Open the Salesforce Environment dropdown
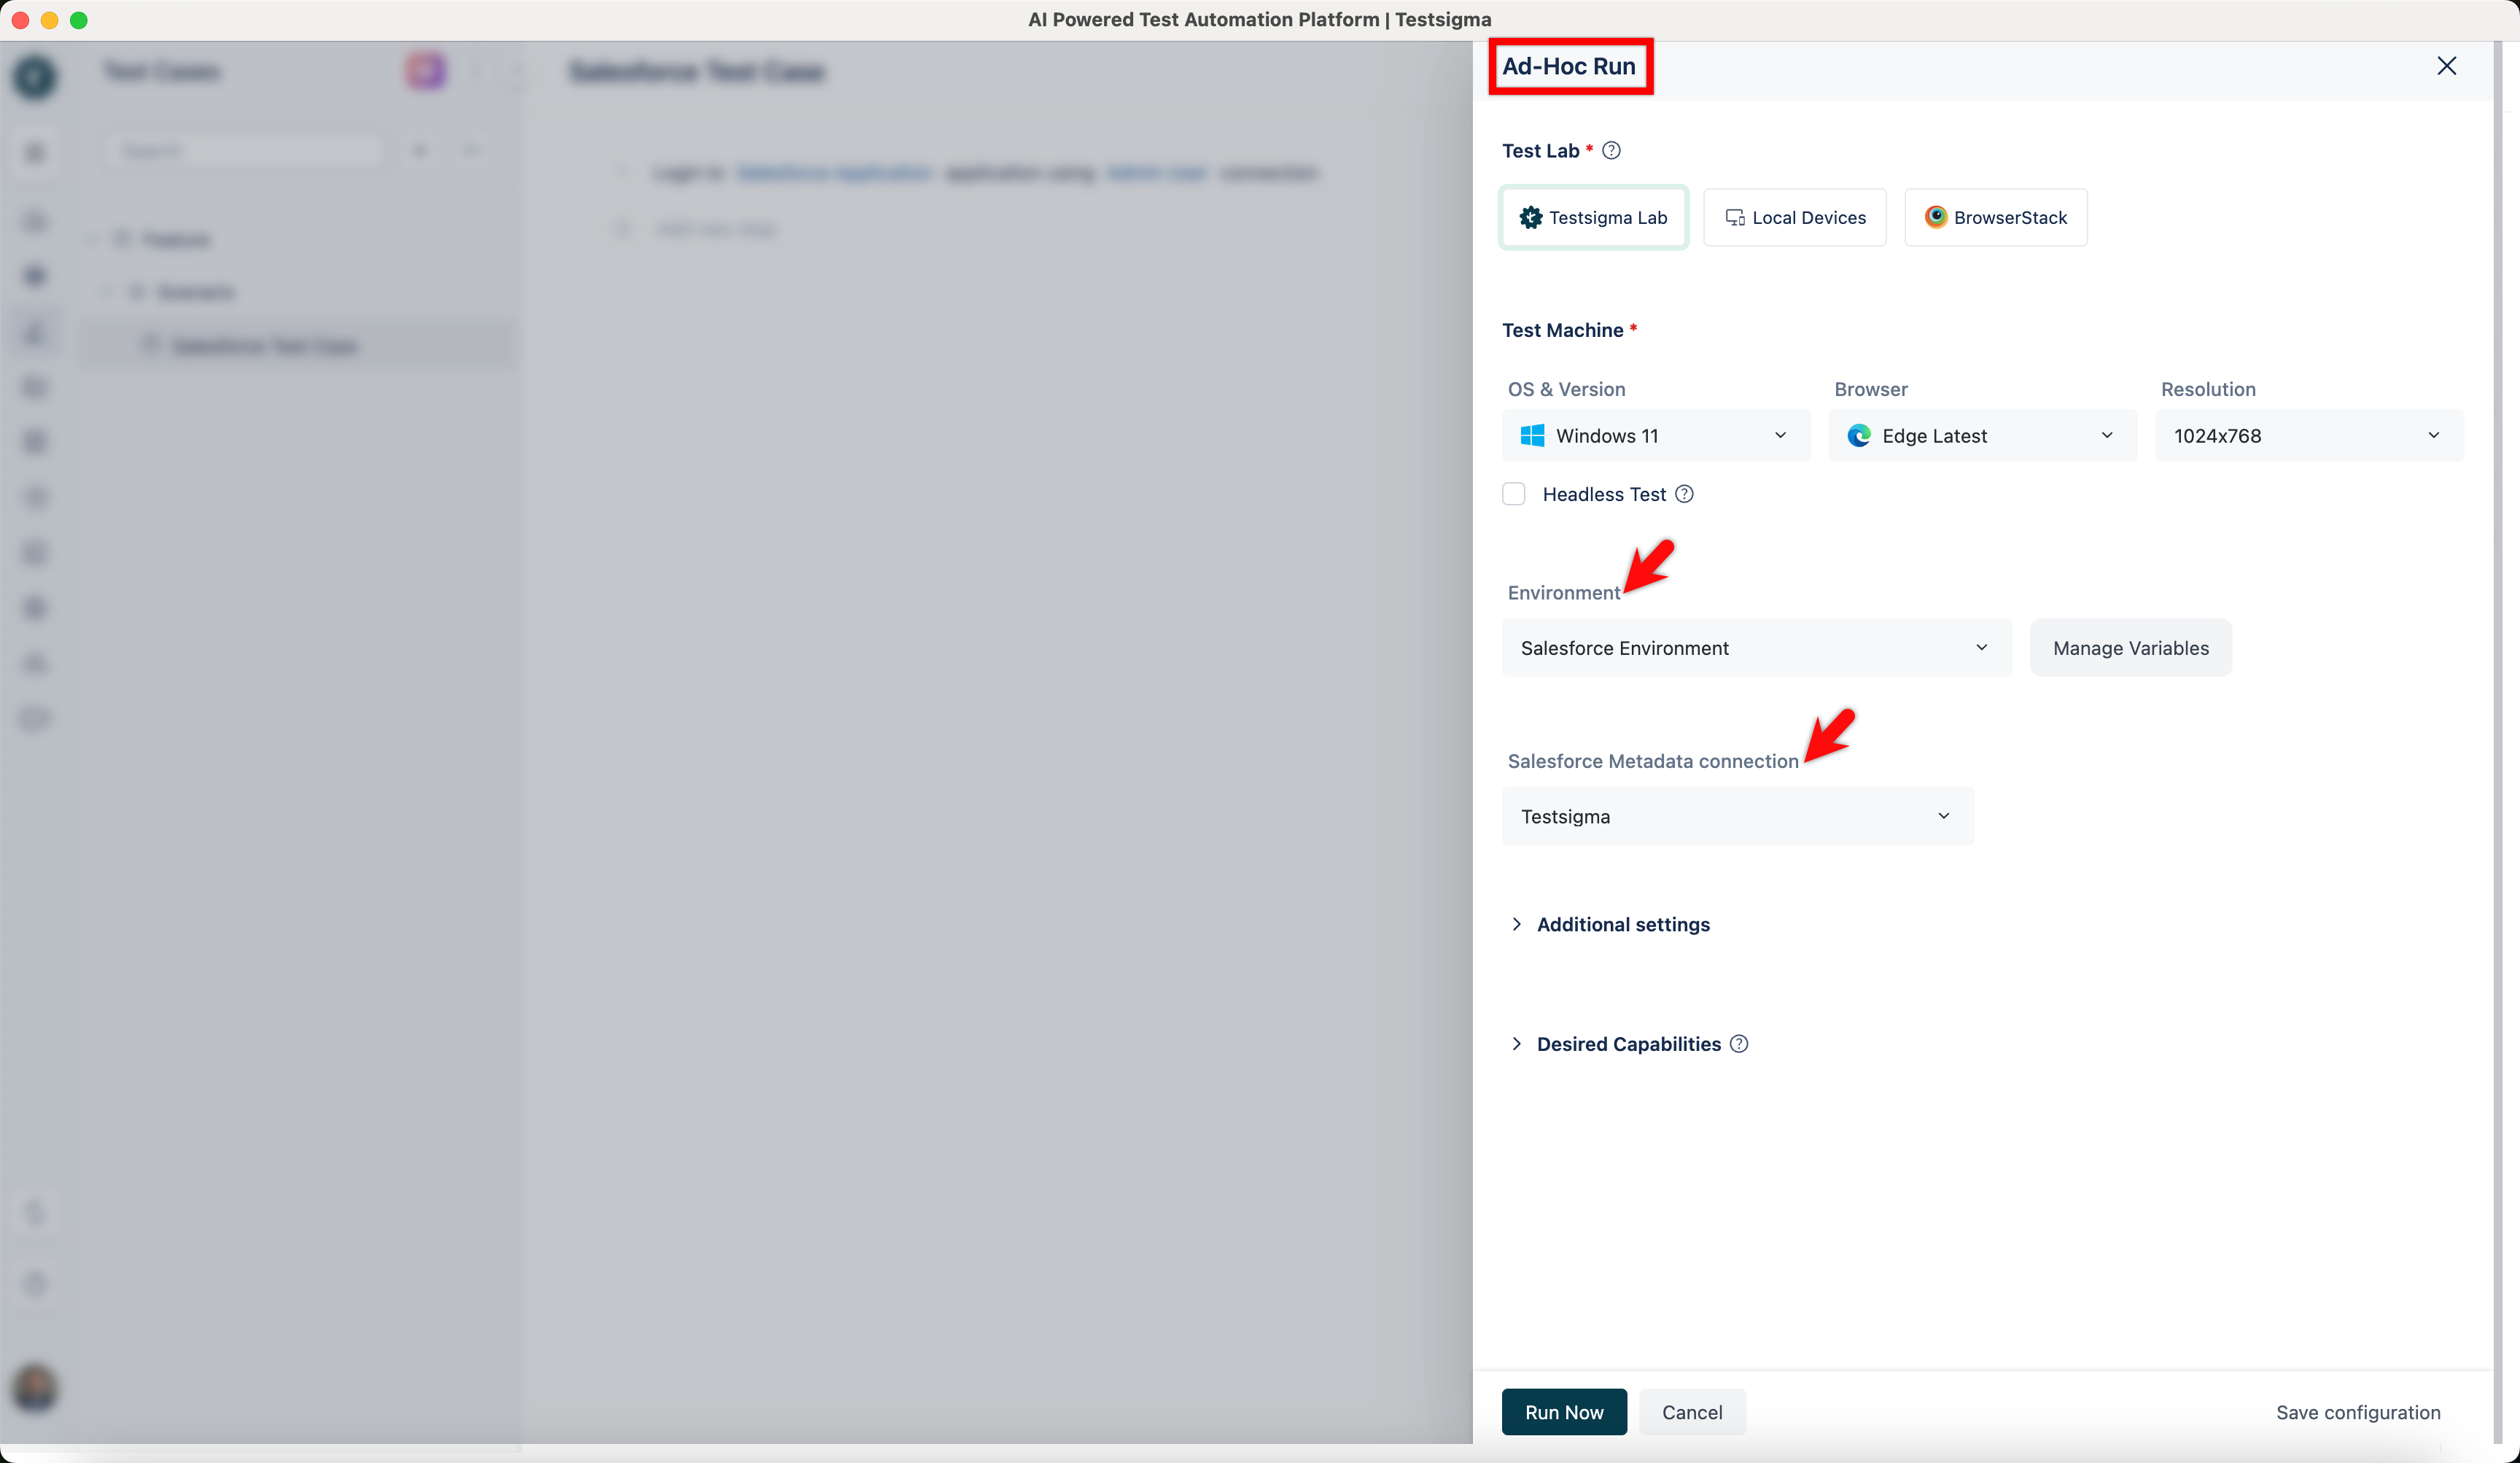 1756,648
